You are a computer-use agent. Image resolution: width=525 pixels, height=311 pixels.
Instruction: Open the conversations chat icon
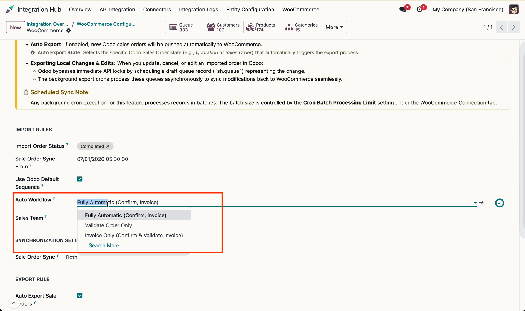tap(402, 10)
